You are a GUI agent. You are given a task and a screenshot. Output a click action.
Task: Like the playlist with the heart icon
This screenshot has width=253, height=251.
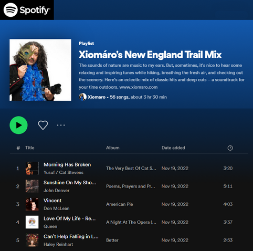(43, 125)
